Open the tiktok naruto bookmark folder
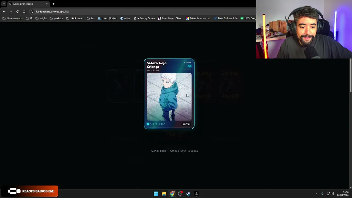Image resolution: width=352 pixels, height=198 pixels. pyautogui.click(x=75, y=18)
